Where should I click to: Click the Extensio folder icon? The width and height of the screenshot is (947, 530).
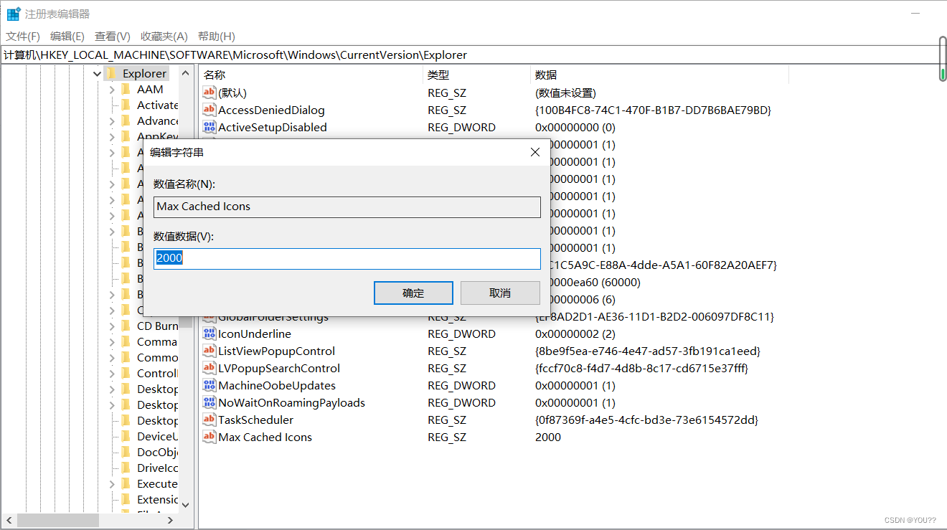126,499
